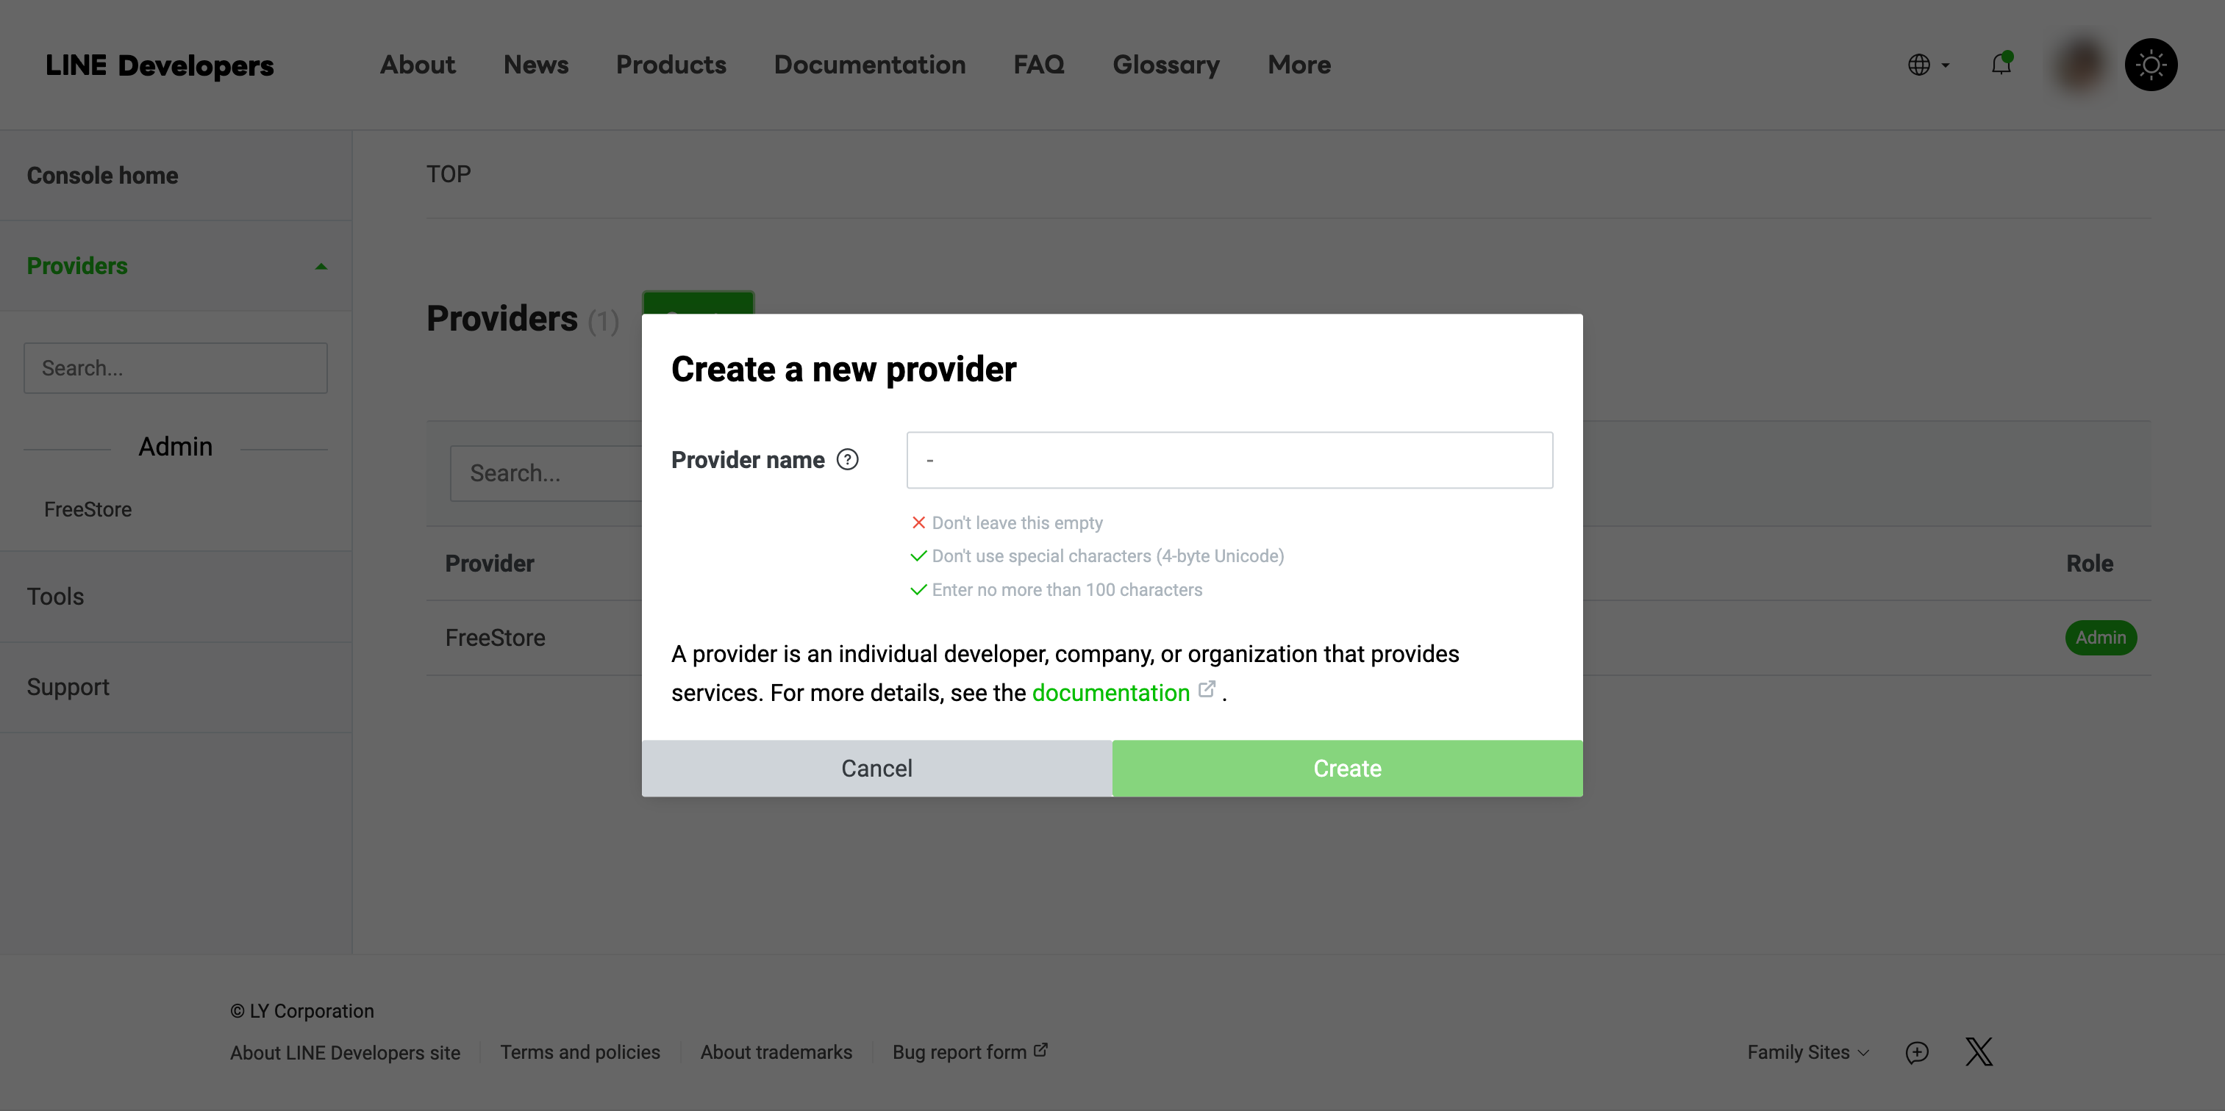The height and width of the screenshot is (1111, 2225).
Task: Click the sidebar Search box
Action: [175, 367]
